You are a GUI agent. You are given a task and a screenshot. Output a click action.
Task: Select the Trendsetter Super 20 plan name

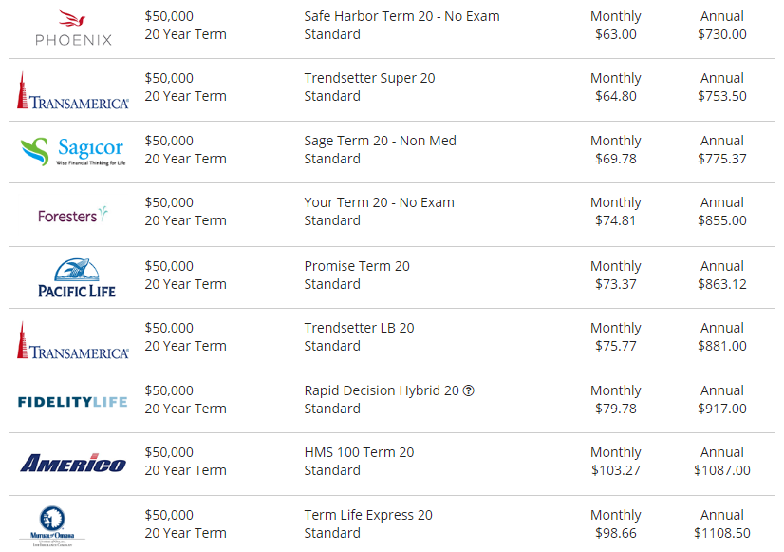[369, 78]
